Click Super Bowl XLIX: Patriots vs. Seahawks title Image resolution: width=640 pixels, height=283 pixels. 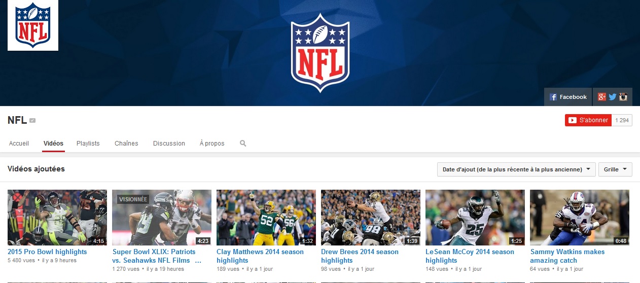pyautogui.click(x=157, y=256)
